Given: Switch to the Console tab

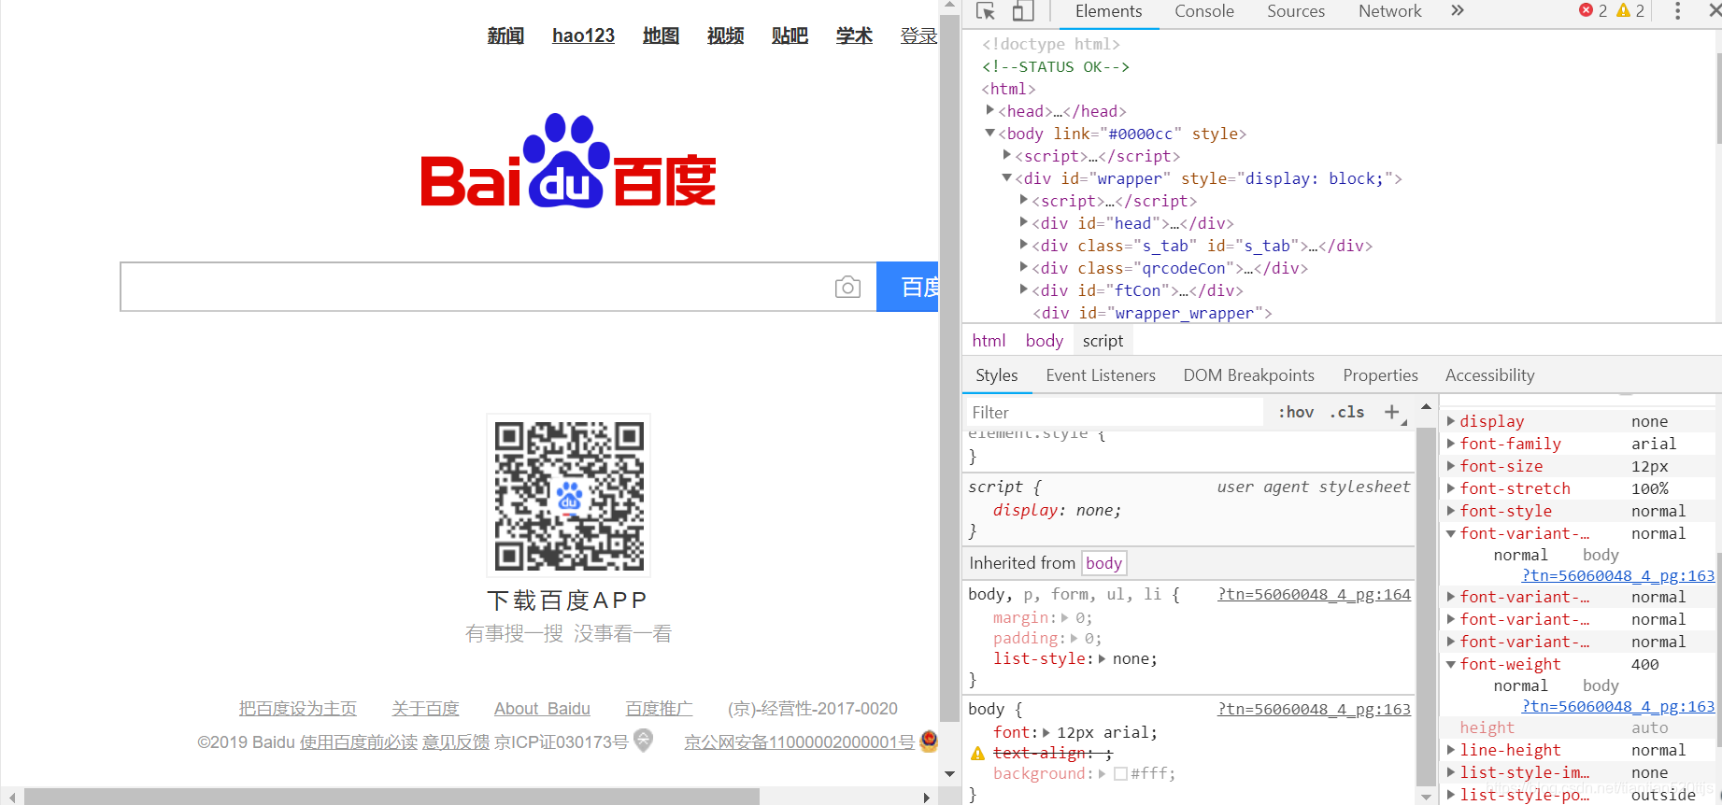Looking at the screenshot, I should pyautogui.click(x=1204, y=11).
